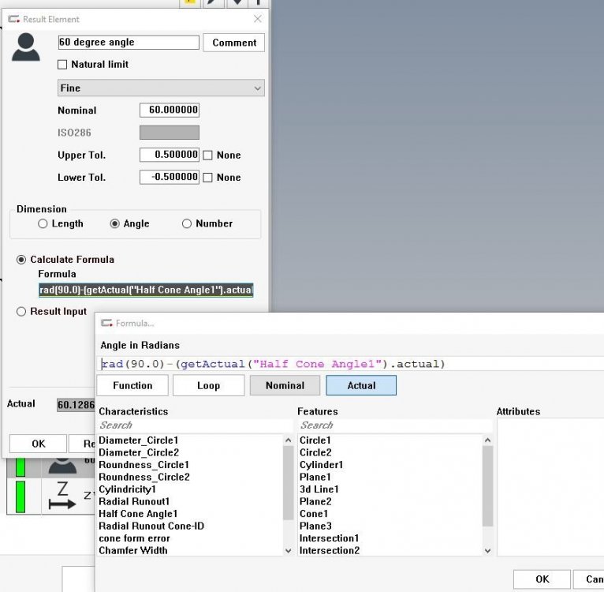Viewport: 604px width, 592px height.
Task: Switch to Nominal value mode
Action: pyautogui.click(x=285, y=385)
